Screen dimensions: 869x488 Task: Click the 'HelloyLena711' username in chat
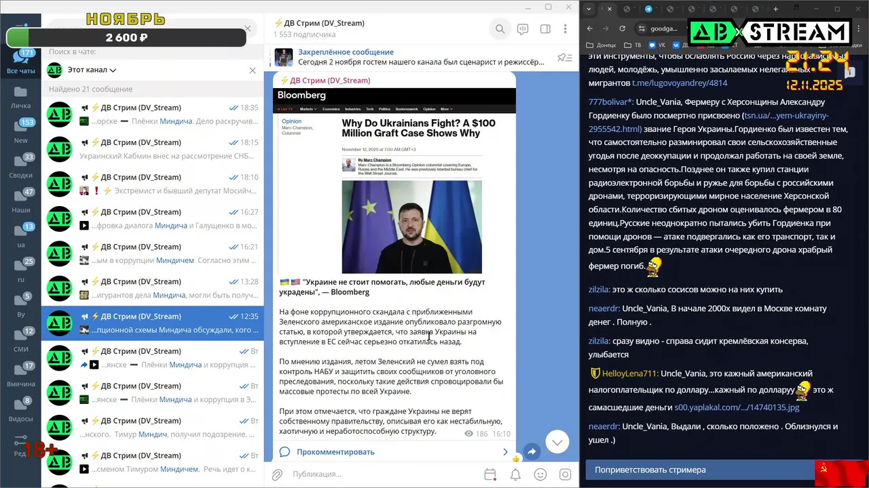point(630,373)
